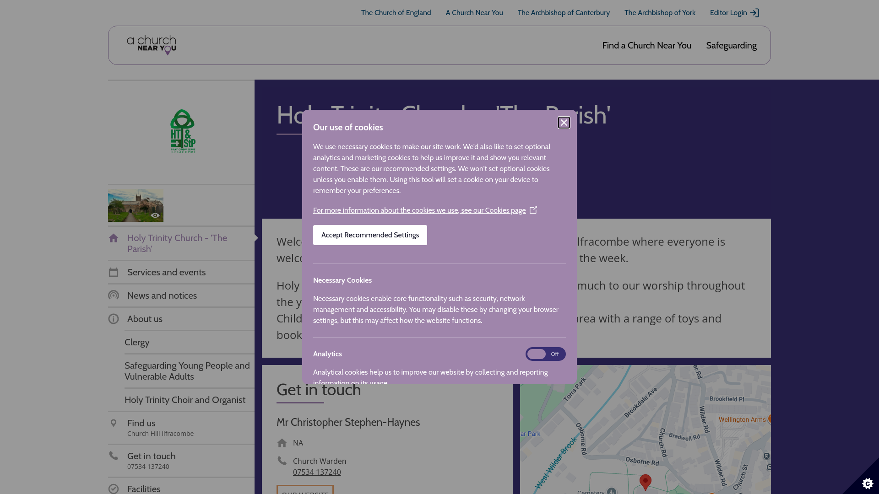
Task: Click external link icon beside Cookies page
Action: click(x=533, y=210)
